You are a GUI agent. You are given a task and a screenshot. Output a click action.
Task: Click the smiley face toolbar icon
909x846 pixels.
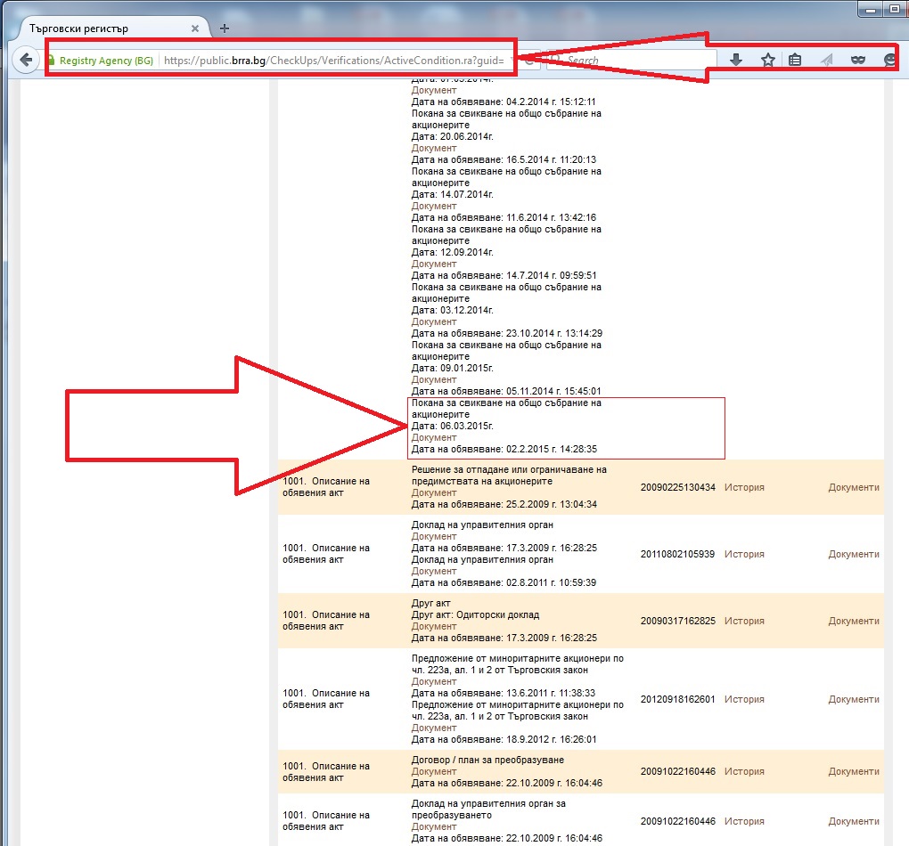[889, 60]
